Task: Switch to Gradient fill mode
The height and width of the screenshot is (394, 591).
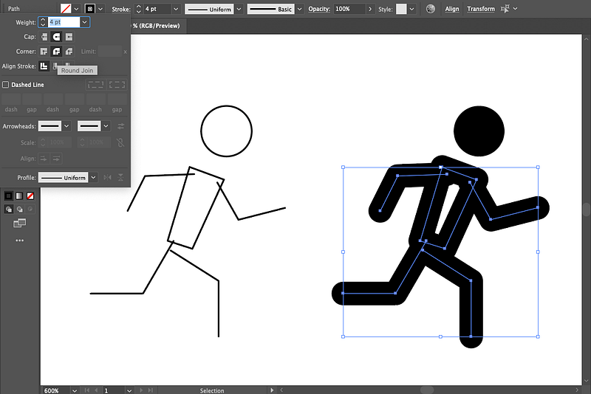Action: (19, 196)
